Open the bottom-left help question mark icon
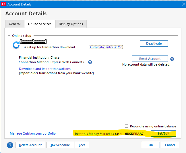 [x=10, y=145]
